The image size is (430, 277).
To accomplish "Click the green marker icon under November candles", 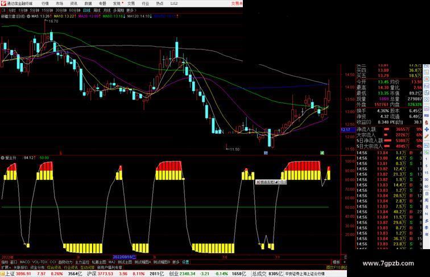I will [323, 153].
